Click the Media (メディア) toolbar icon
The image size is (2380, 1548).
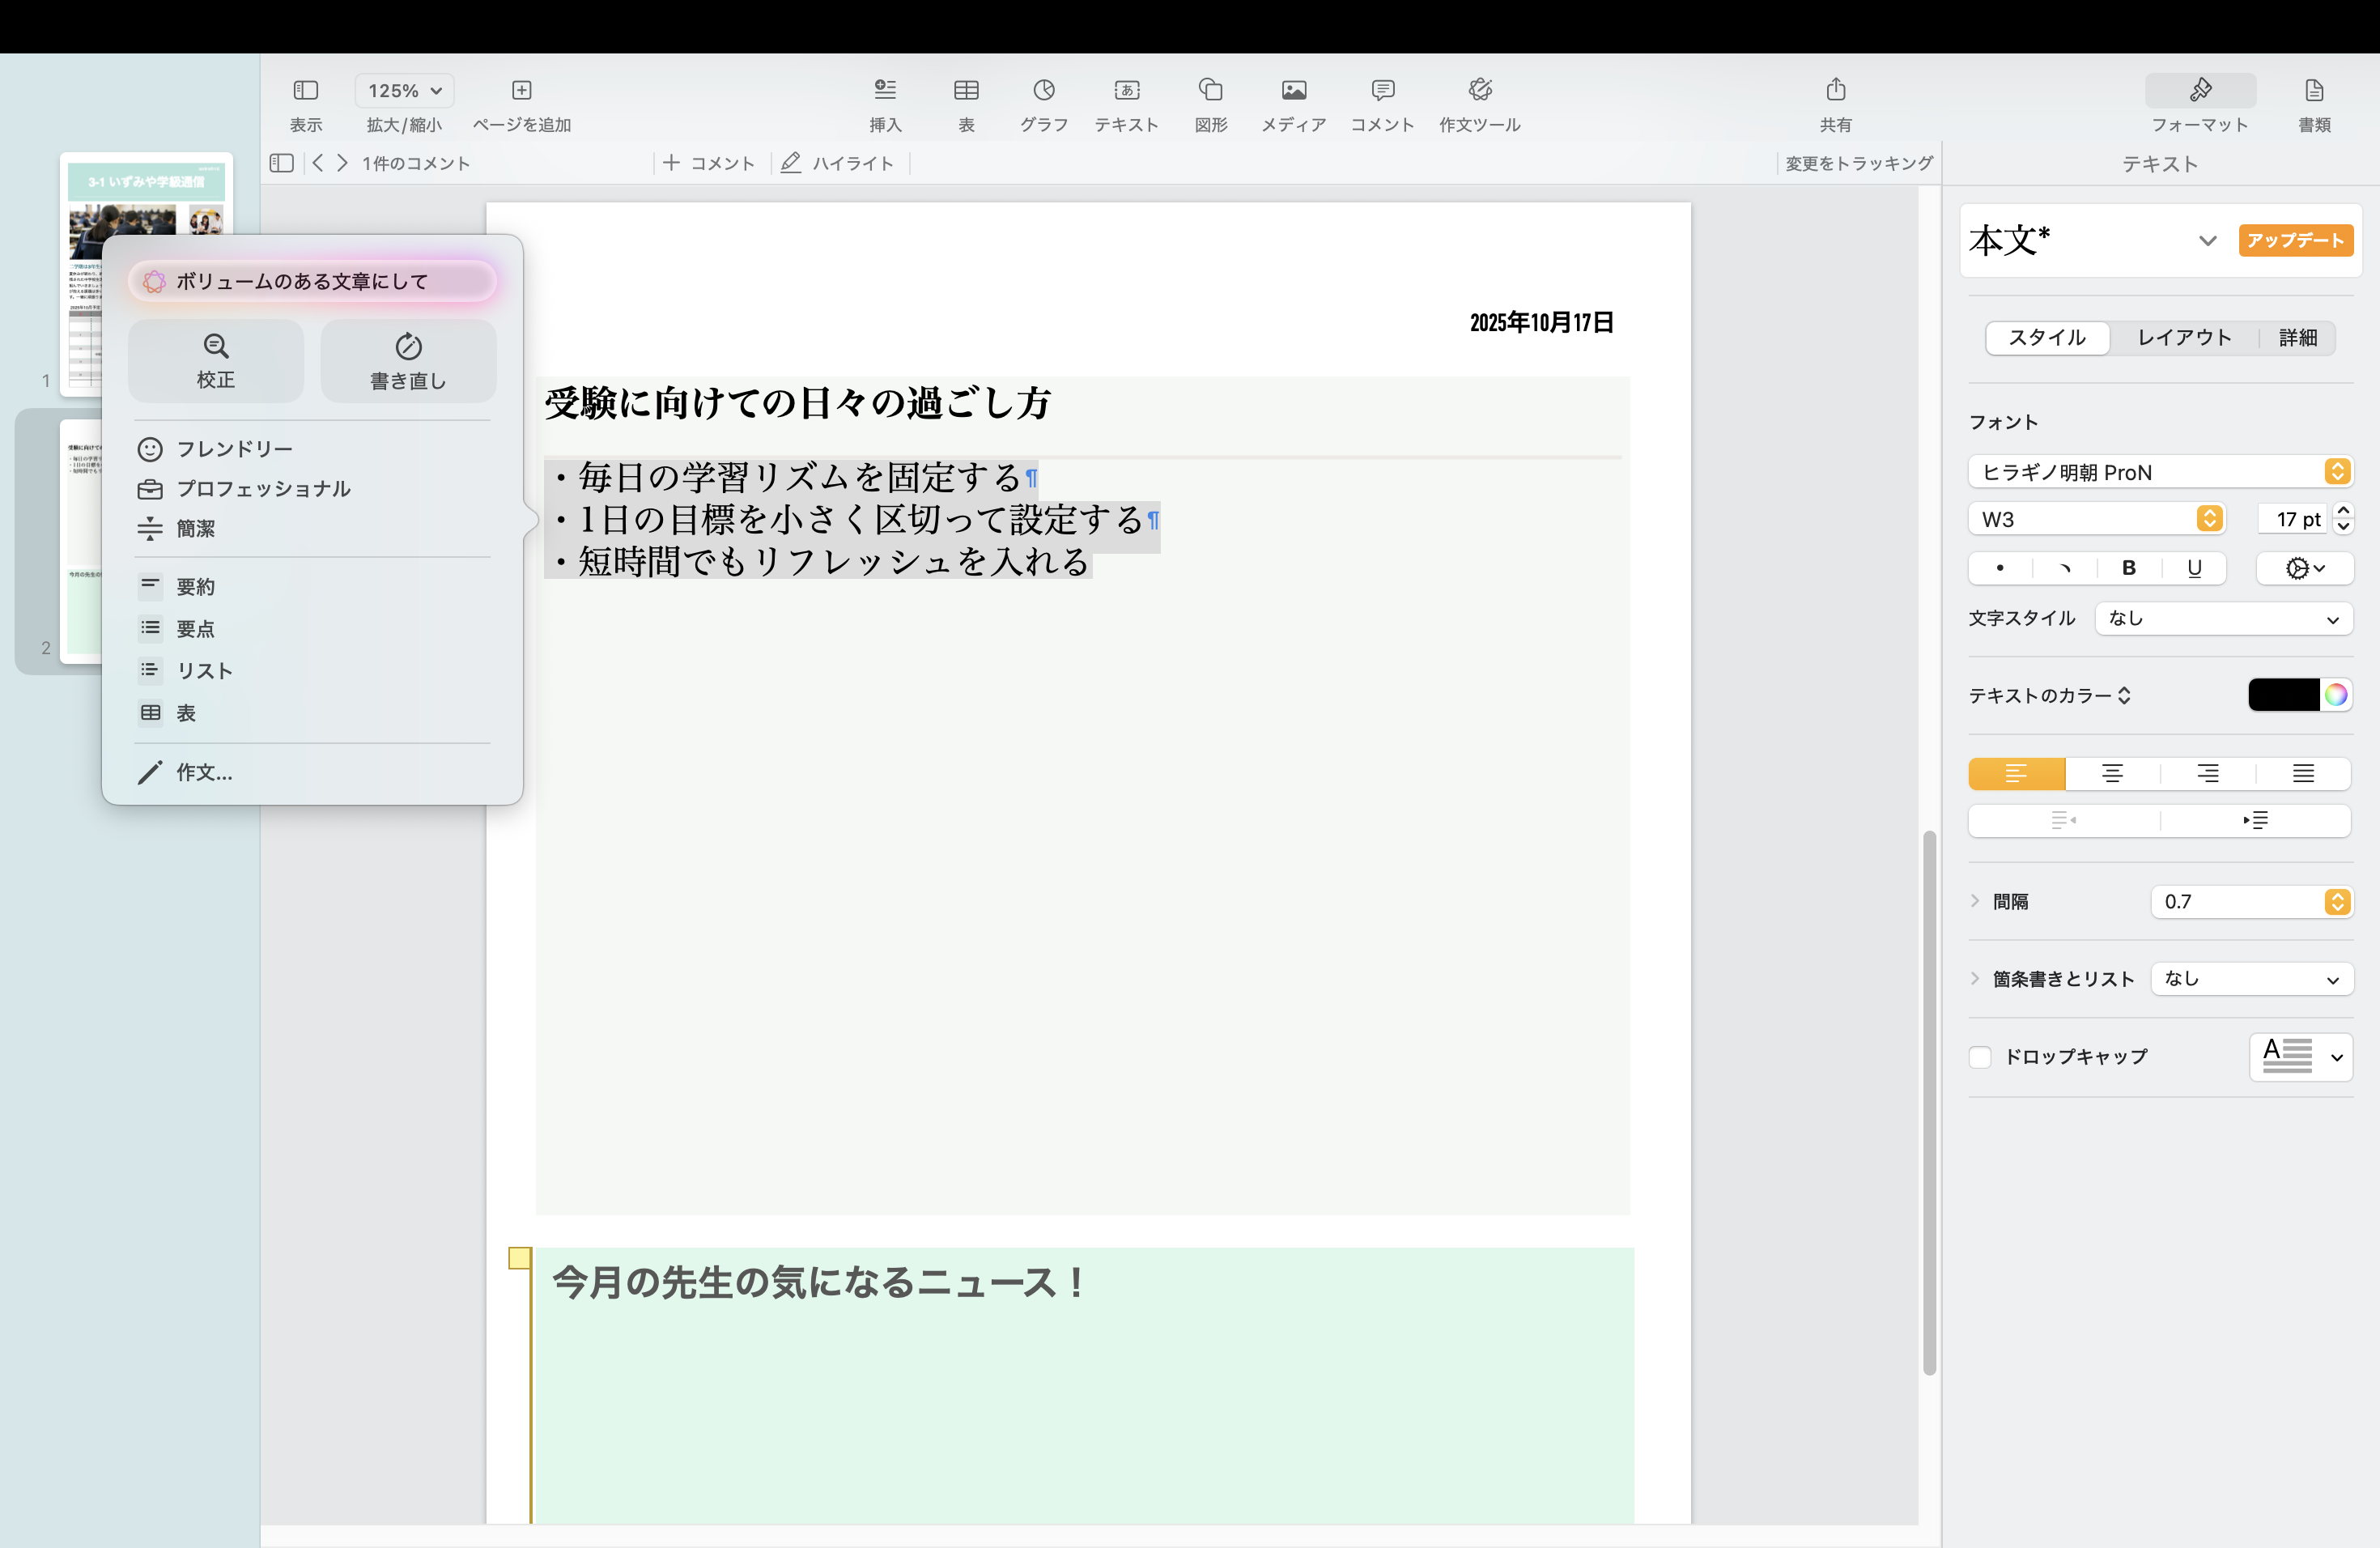pos(1293,91)
